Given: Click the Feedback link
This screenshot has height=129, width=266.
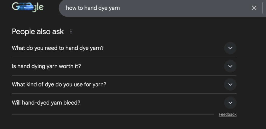Looking at the screenshot, I should coord(228,114).
